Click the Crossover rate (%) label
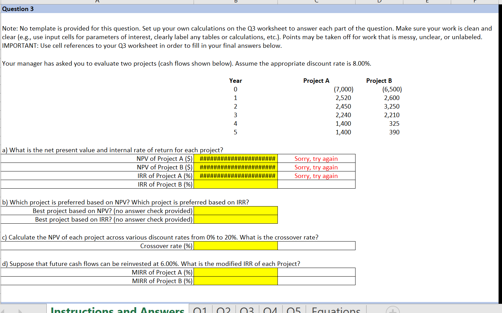The height and width of the screenshot is (313, 502). [x=166, y=246]
